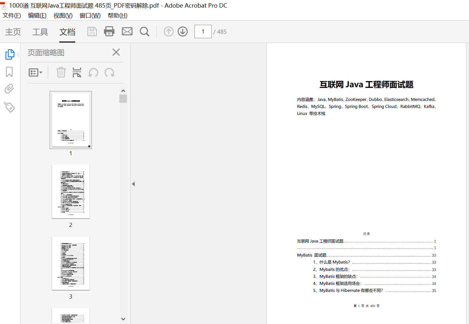Click the Send by email envelope icon
Screen dimensions: 469x324
(x=127, y=32)
